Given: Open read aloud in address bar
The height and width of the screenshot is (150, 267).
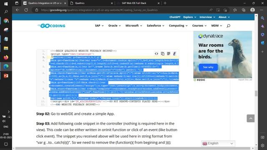Looking at the screenshot, I should [x=211, y=10].
